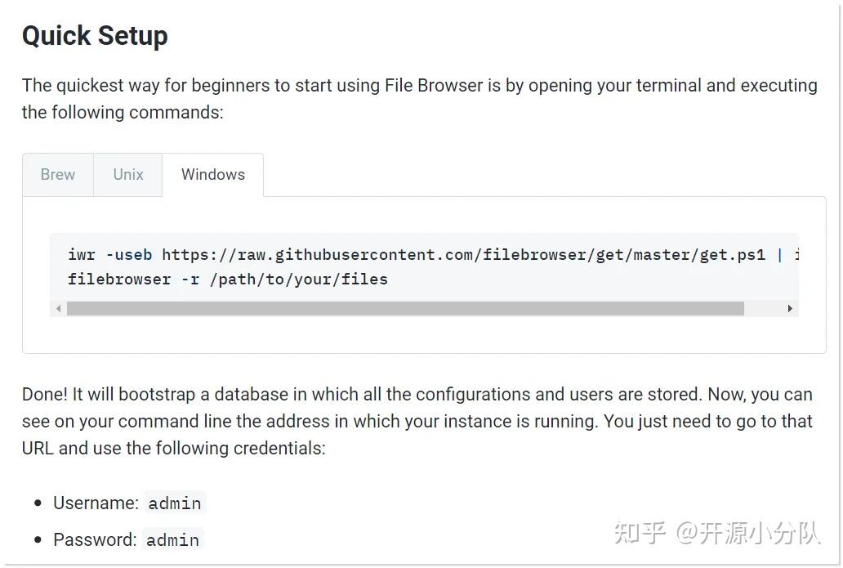Click inside the code block container

point(425,270)
